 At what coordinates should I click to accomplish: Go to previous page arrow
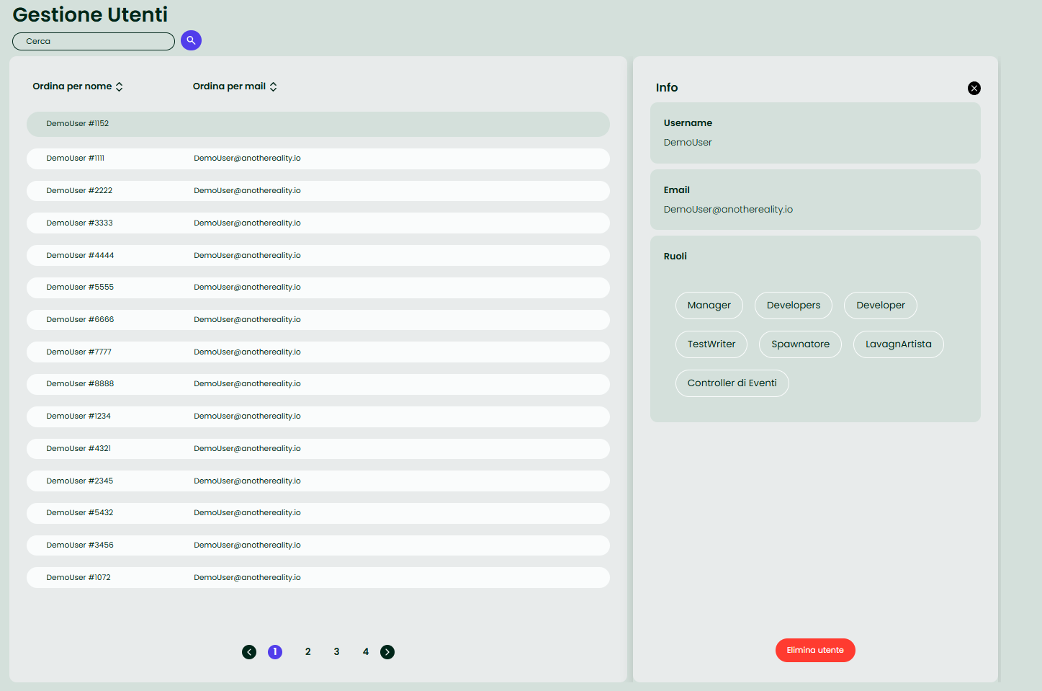point(249,652)
